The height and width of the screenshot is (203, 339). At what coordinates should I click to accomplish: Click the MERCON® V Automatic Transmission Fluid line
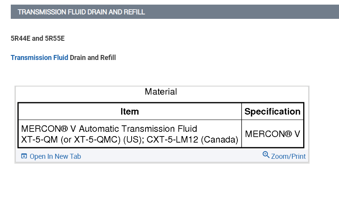click(x=109, y=129)
